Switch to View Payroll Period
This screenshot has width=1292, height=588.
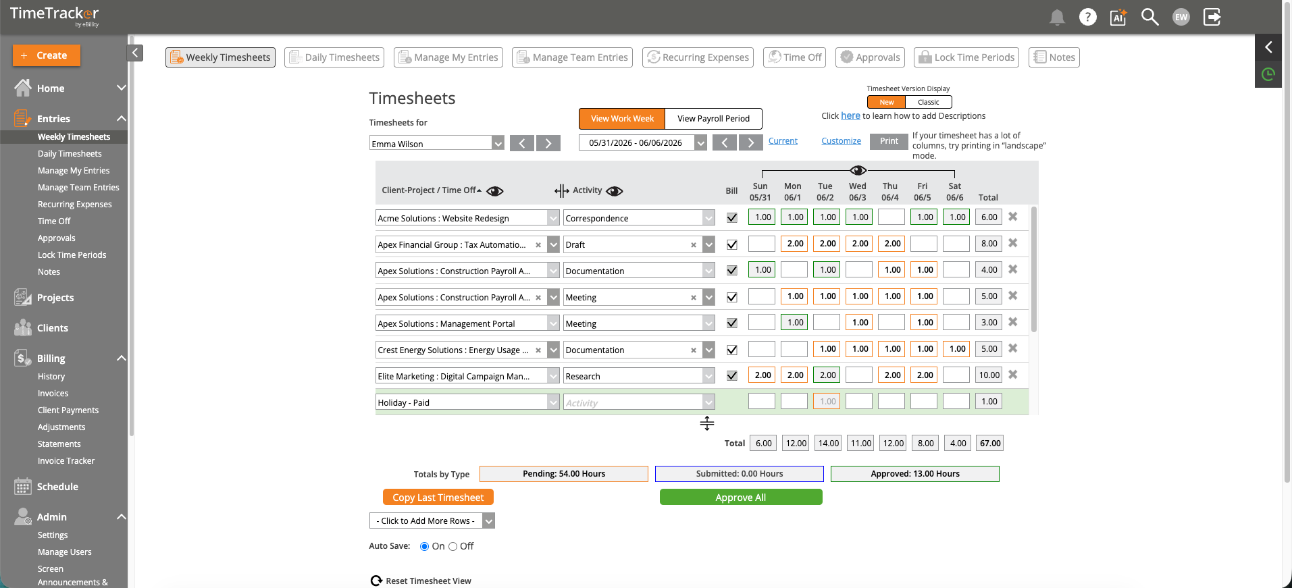point(713,118)
